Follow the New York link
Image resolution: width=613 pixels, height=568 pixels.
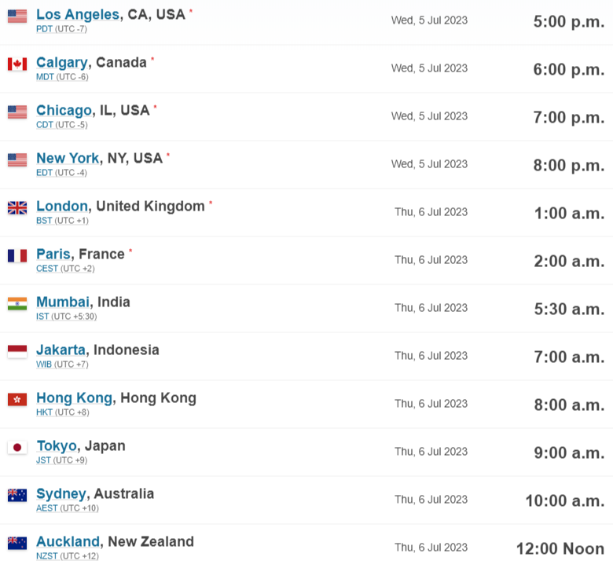pos(68,158)
